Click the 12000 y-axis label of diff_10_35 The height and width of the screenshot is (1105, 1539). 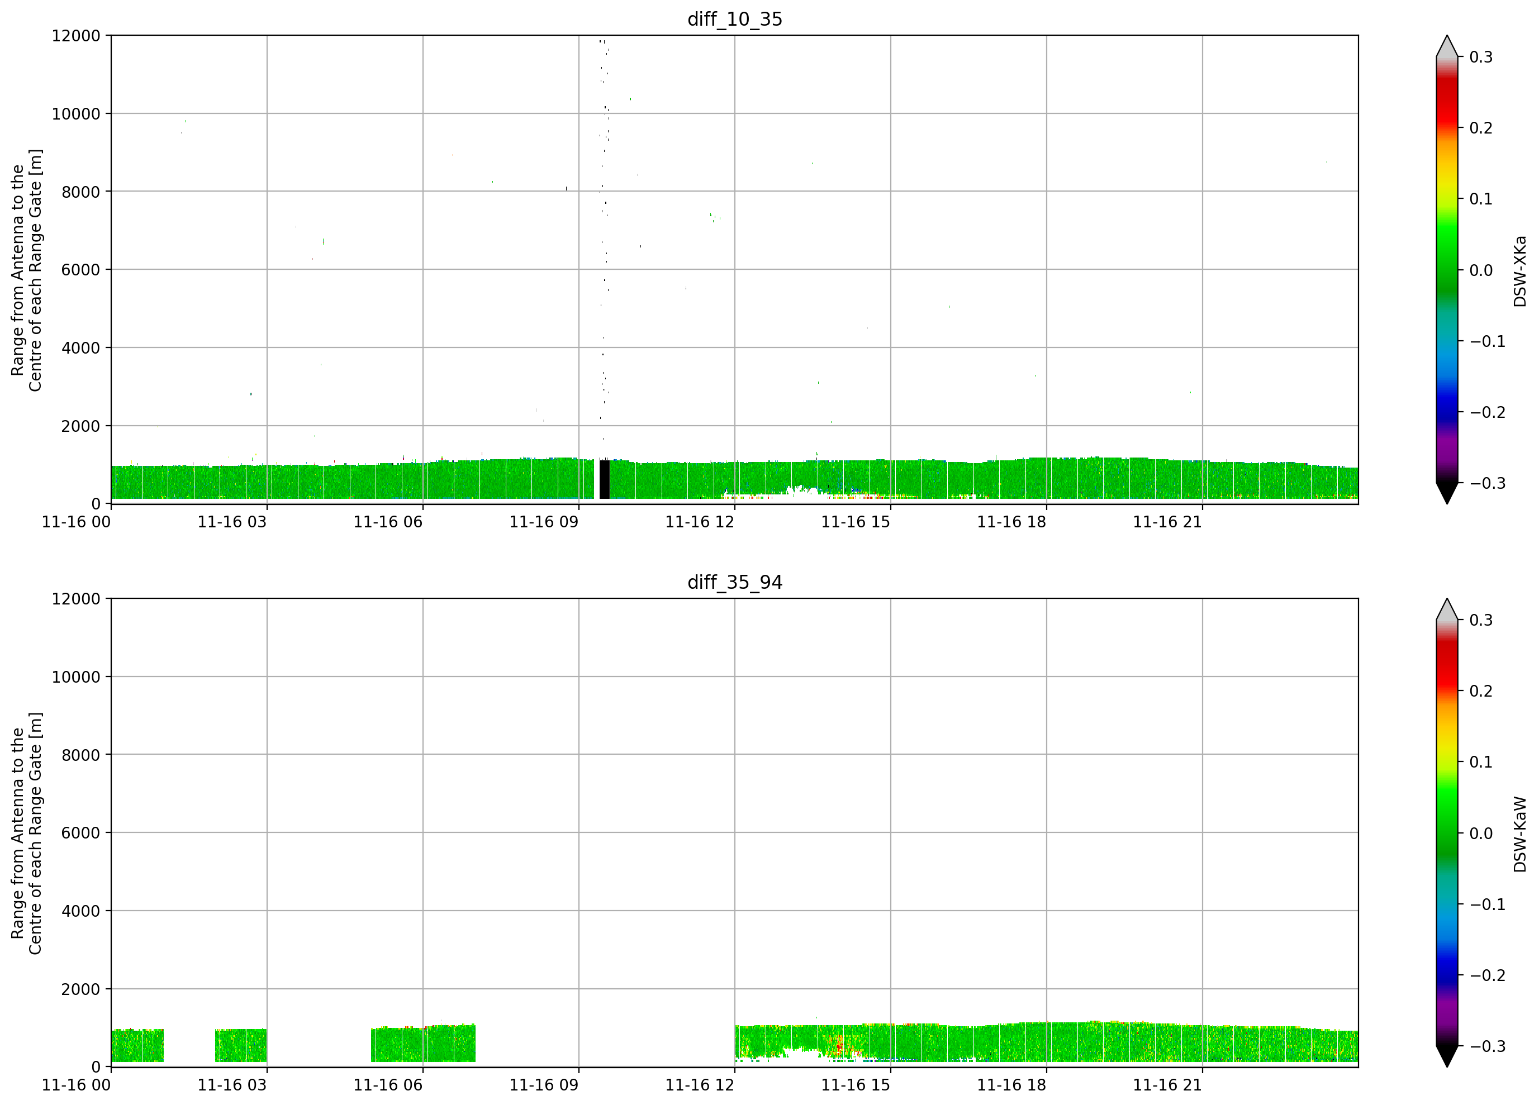76,36
